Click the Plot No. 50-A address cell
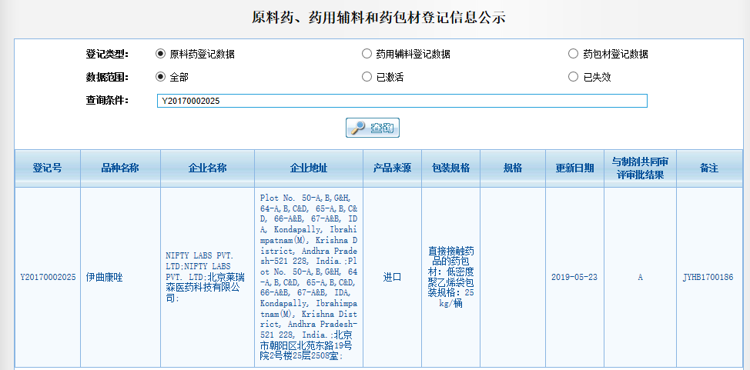 tap(309, 277)
